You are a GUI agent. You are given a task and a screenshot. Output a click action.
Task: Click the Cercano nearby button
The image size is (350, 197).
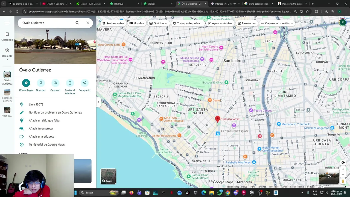55,85
